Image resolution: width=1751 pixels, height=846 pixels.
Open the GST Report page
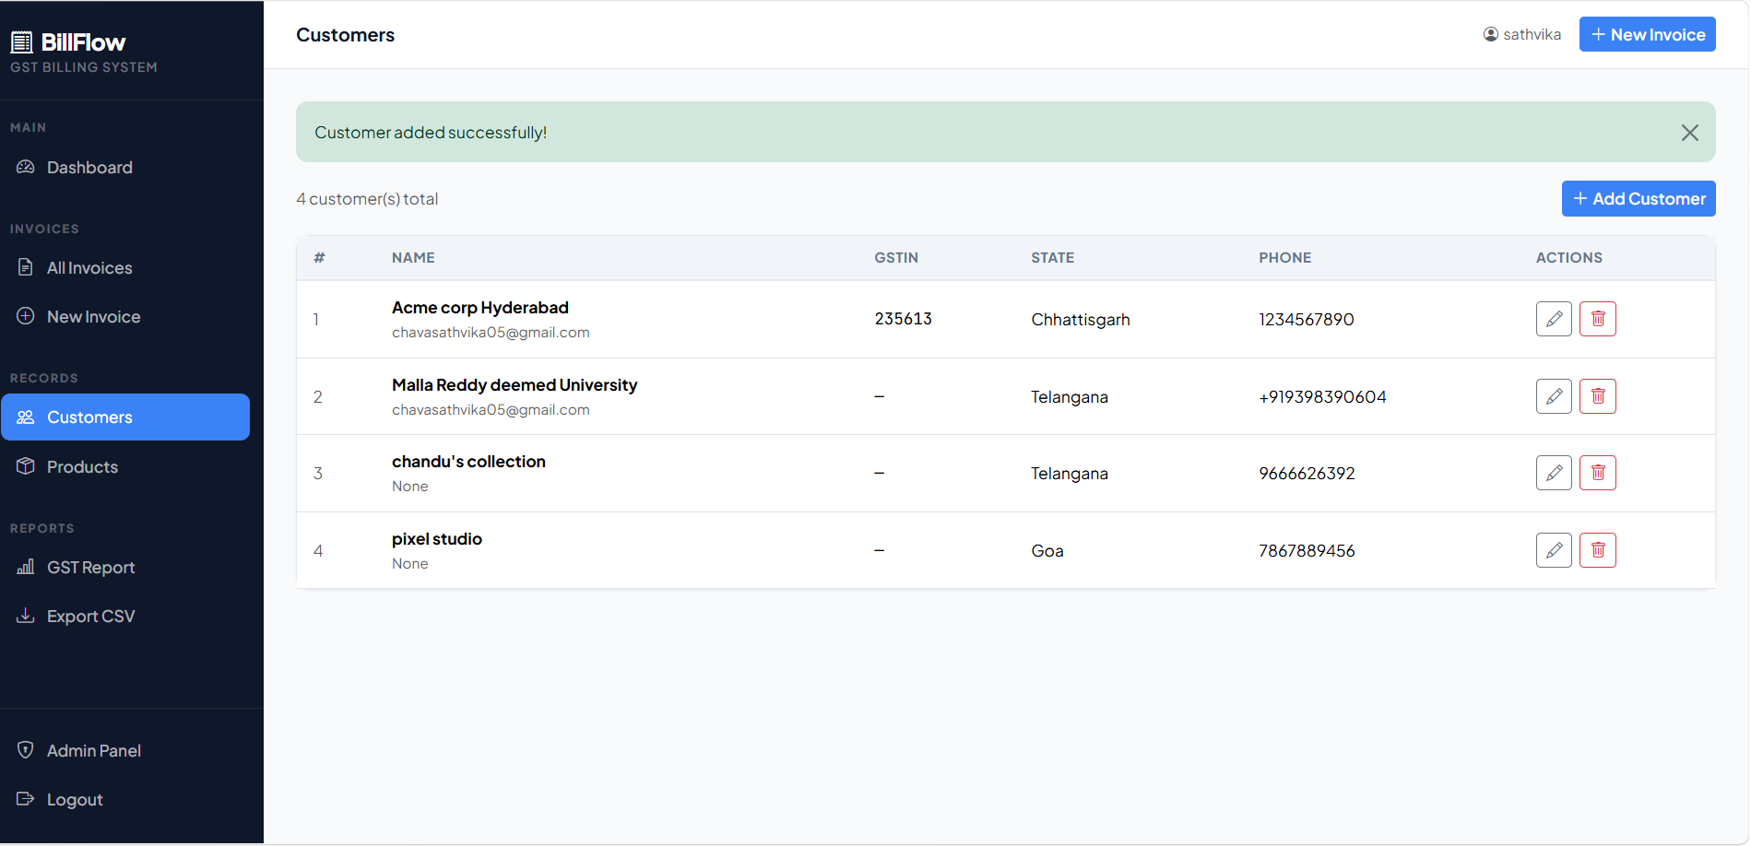click(125, 568)
